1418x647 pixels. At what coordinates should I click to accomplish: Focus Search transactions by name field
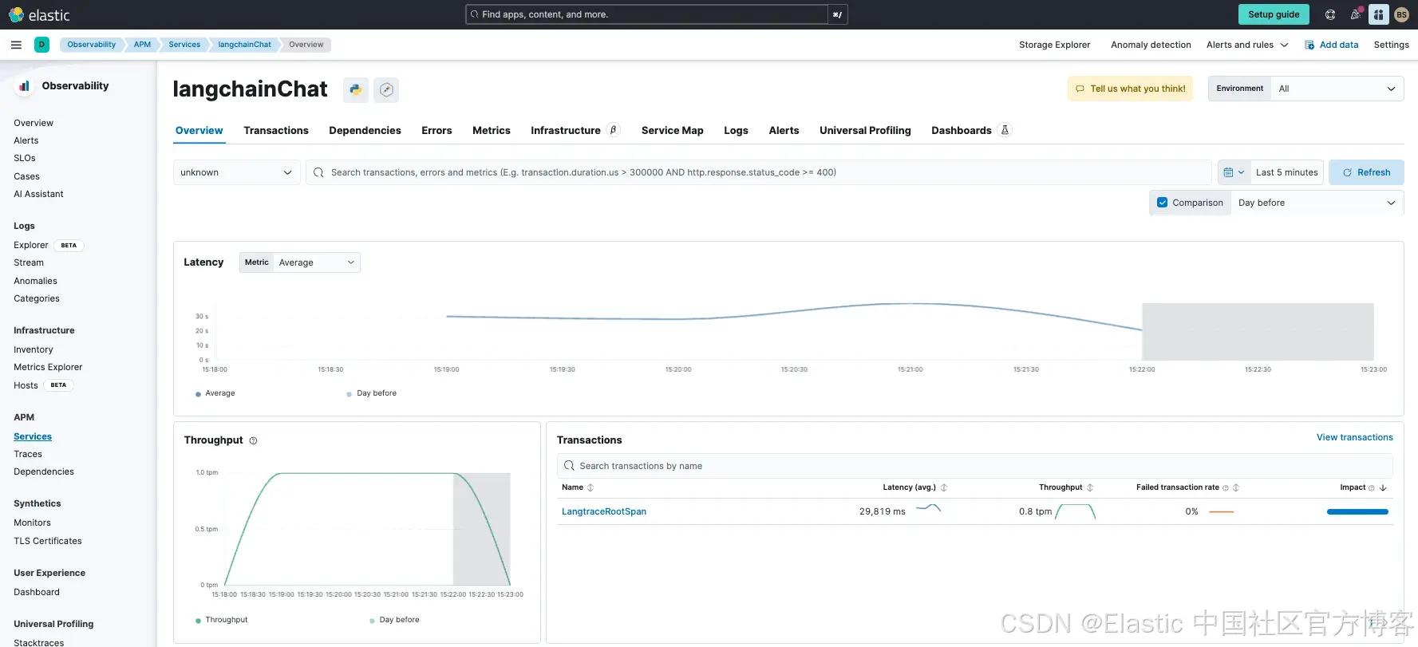point(974,466)
